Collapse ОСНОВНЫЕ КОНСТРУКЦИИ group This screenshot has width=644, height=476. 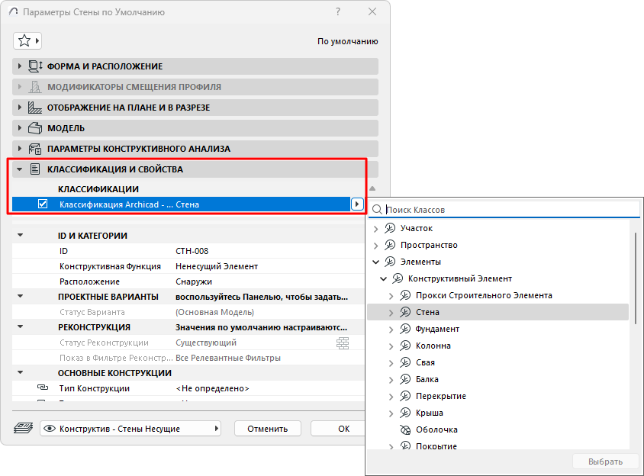click(x=20, y=372)
